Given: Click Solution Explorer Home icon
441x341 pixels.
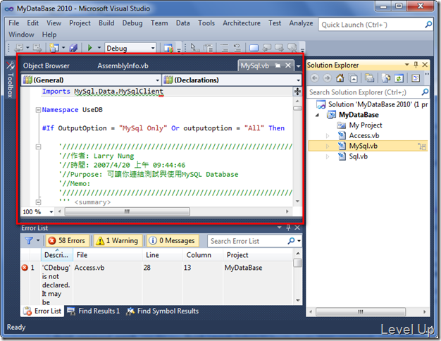Looking at the screenshot, I should 340,78.
